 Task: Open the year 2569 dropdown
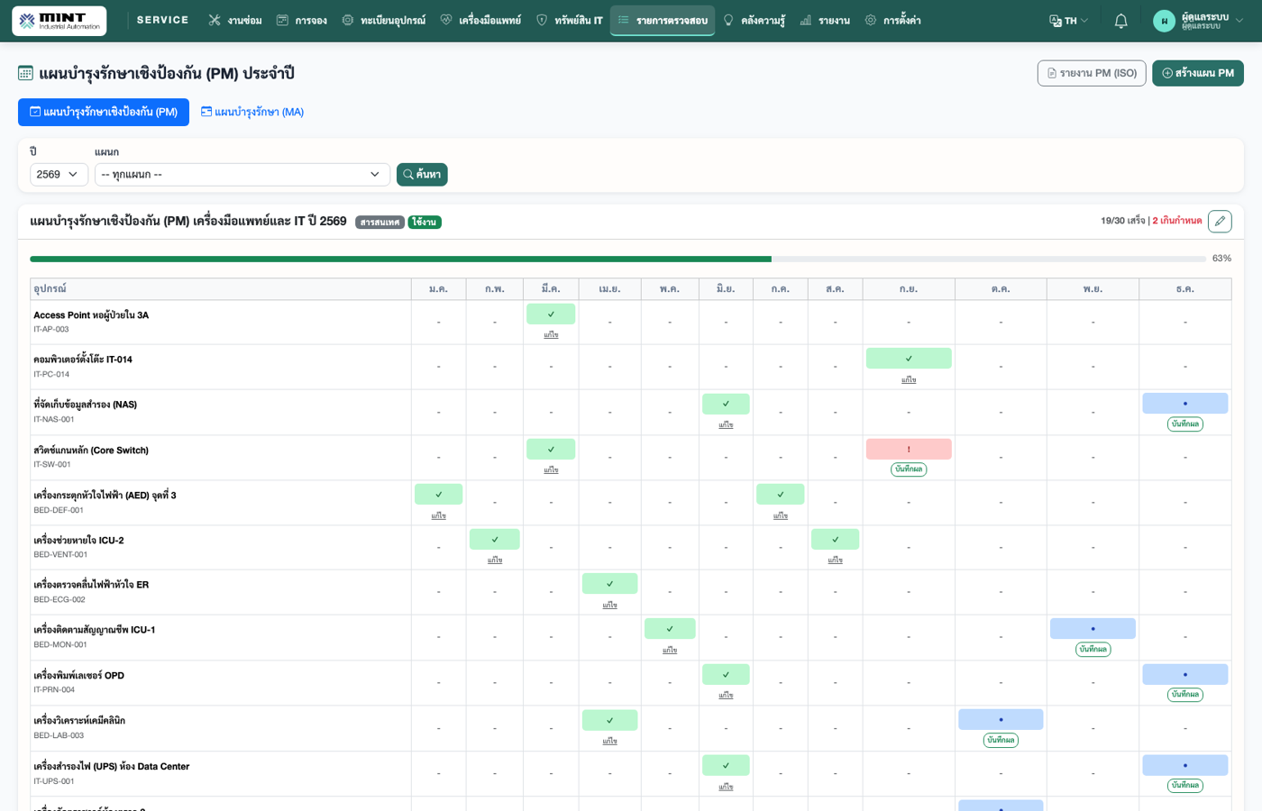pos(59,175)
